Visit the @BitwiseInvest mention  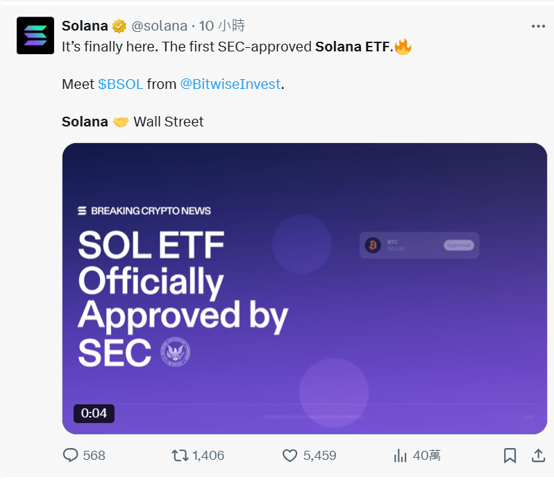coord(230,84)
